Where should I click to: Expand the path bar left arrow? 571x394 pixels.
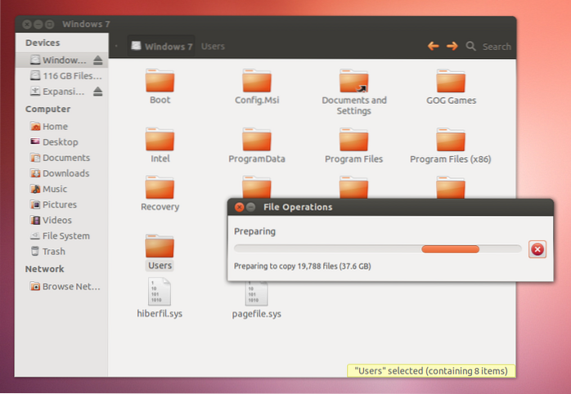tap(116, 47)
